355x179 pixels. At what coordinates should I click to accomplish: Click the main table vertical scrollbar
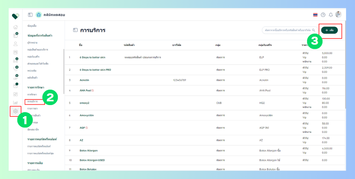(345, 64)
